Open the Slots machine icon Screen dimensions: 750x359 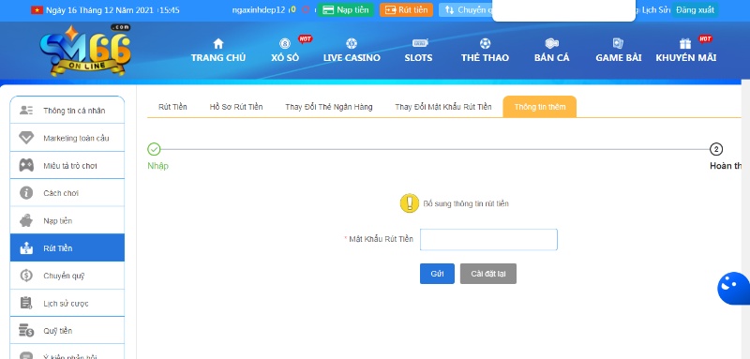click(420, 43)
